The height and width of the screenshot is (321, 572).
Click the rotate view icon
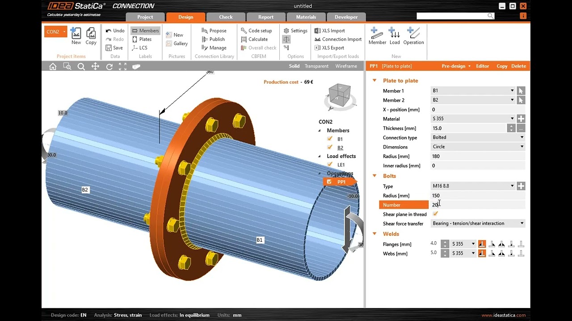pyautogui.click(x=109, y=66)
